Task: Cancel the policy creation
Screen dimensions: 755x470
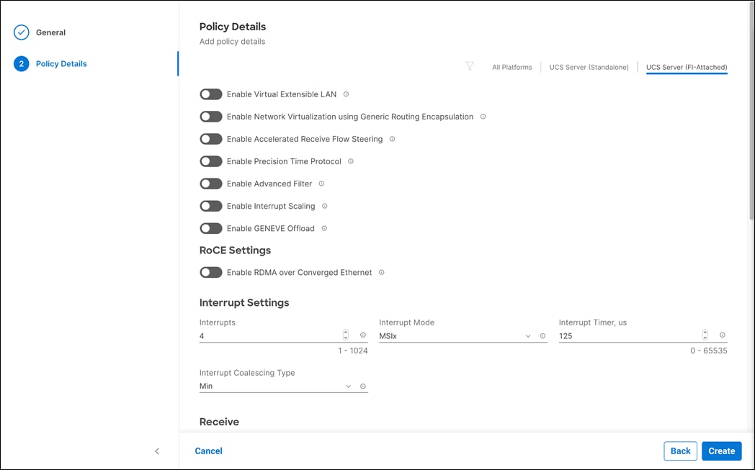Action: pyautogui.click(x=208, y=451)
